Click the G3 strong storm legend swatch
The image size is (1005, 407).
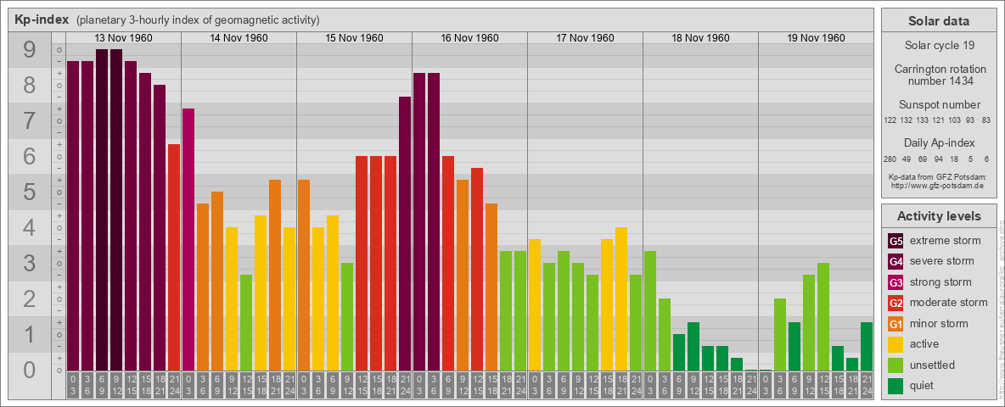point(896,282)
